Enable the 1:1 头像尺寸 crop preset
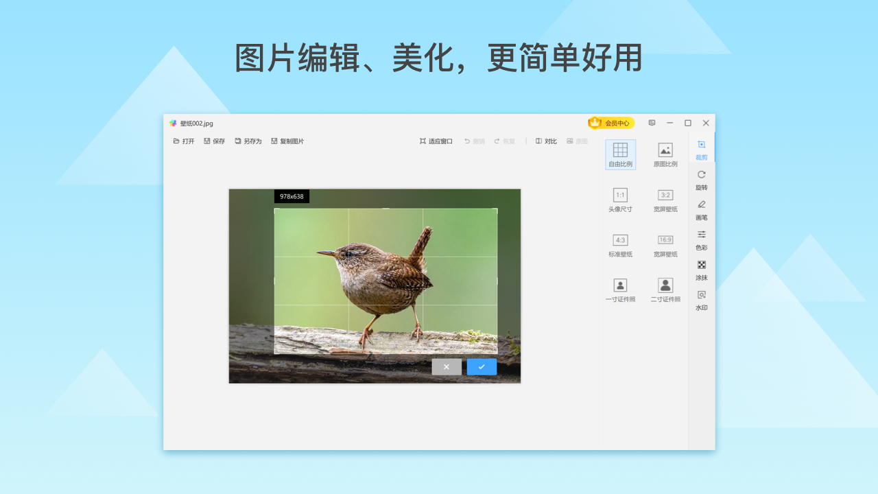 pos(620,200)
